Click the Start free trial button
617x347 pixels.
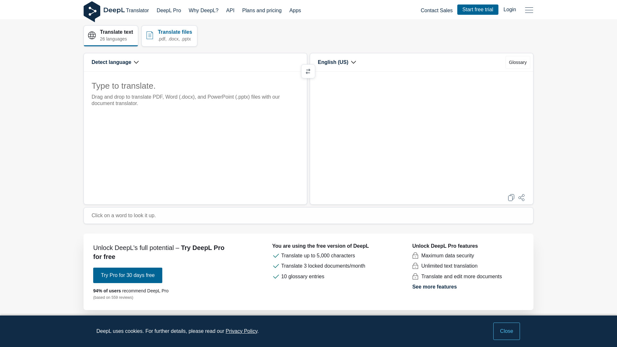point(478,10)
